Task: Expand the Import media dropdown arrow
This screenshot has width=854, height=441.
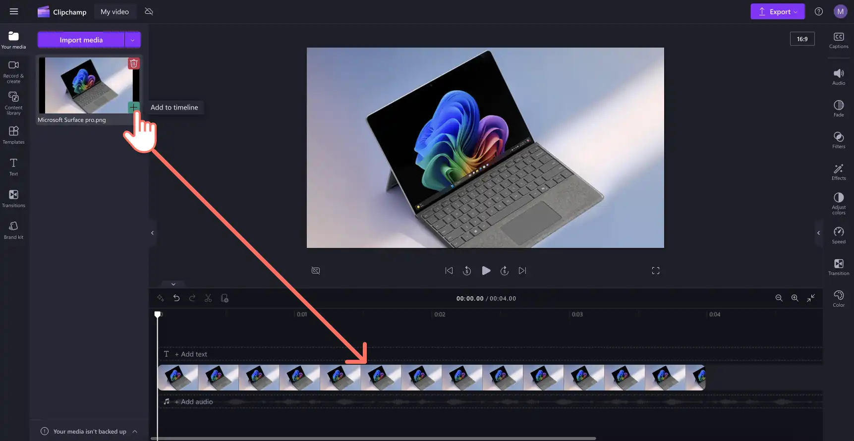Action: 133,40
